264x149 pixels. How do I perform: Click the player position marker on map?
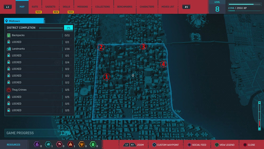click(x=133, y=75)
